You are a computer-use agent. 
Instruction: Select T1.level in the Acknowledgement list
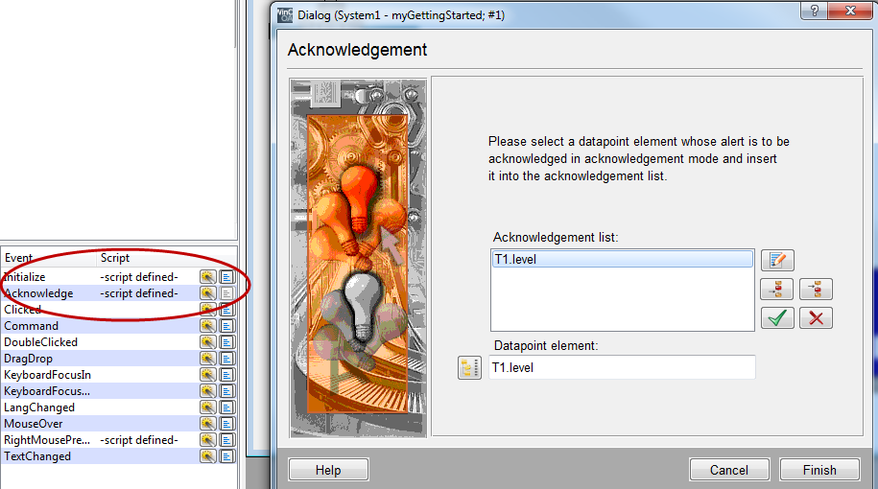(x=622, y=259)
